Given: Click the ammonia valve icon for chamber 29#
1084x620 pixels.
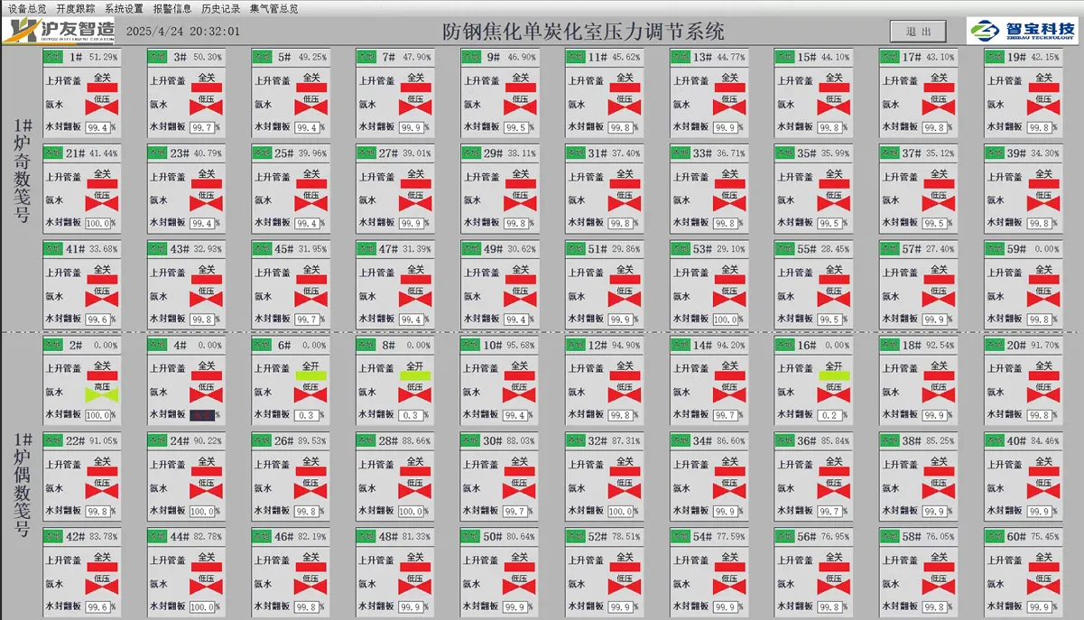Looking at the screenshot, I should pos(521,202).
